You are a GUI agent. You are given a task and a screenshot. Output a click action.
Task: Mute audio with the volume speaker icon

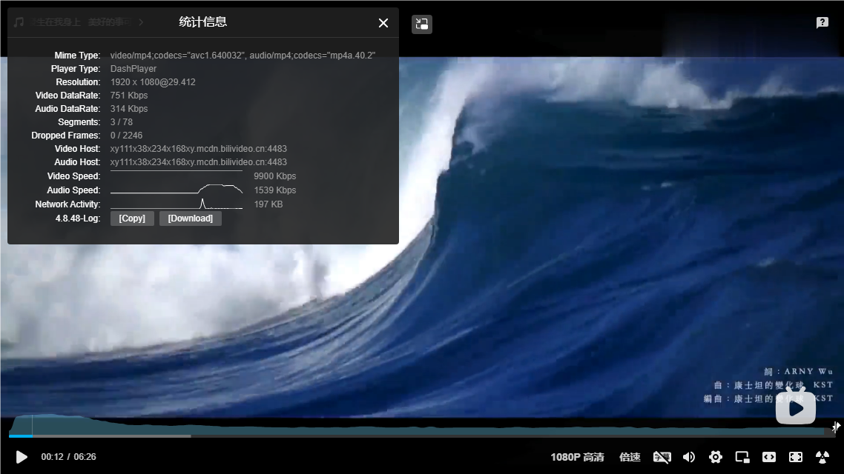689,457
